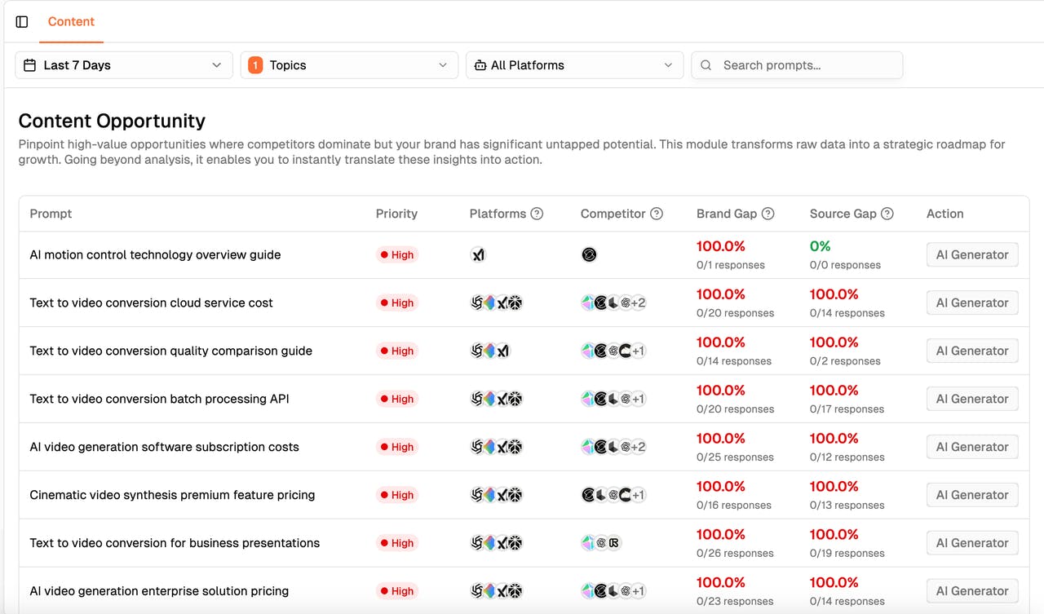The width and height of the screenshot is (1044, 614).
Task: Open the Last 7 Days date dropdown
Action: (x=124, y=65)
